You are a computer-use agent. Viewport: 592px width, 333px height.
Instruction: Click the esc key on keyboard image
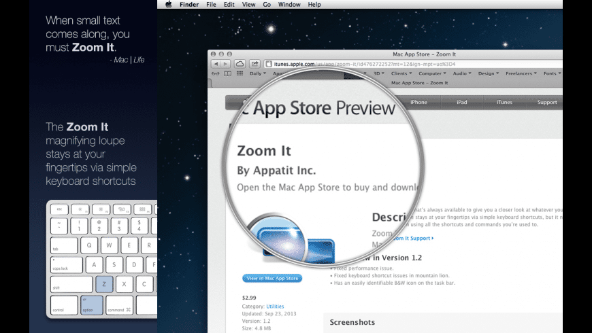tap(60, 209)
